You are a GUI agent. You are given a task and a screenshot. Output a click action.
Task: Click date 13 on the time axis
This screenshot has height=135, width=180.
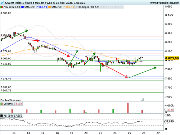(14, 133)
